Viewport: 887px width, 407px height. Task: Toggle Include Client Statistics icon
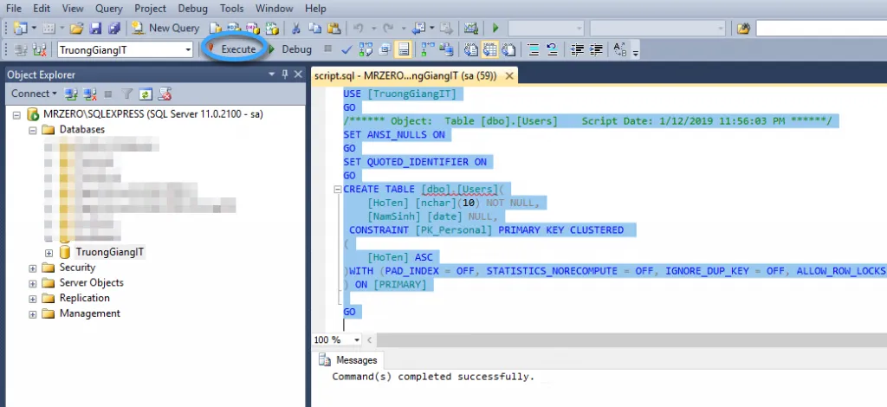pos(447,49)
